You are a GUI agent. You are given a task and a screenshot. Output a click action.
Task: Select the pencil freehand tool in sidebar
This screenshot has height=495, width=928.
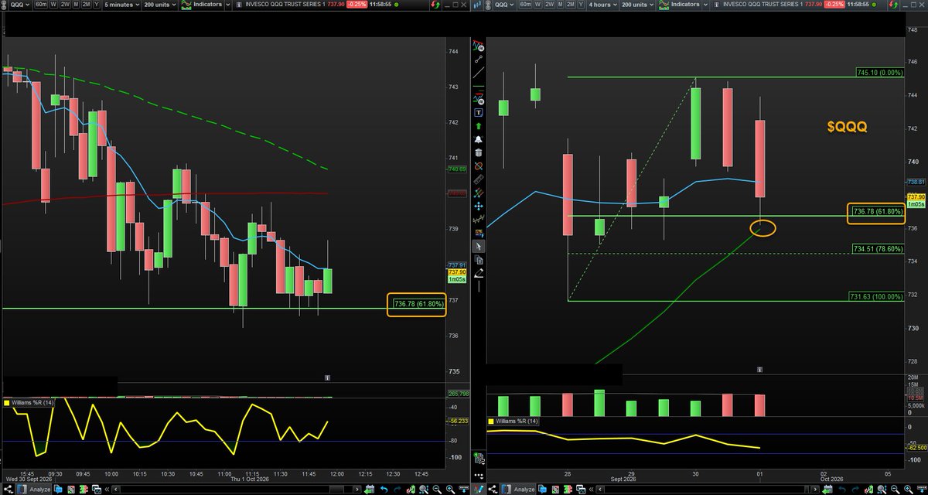tap(479, 273)
